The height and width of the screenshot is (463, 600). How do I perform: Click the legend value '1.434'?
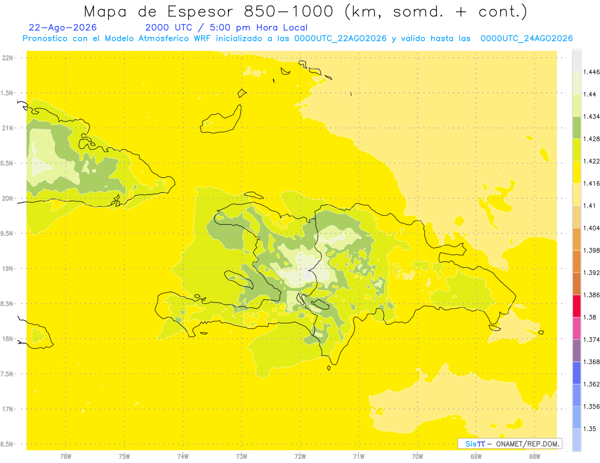pos(591,116)
